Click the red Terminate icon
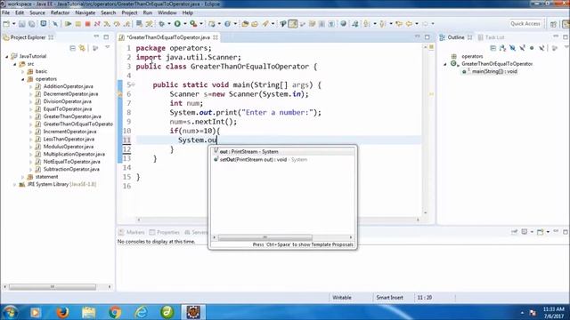 click(x=87, y=24)
